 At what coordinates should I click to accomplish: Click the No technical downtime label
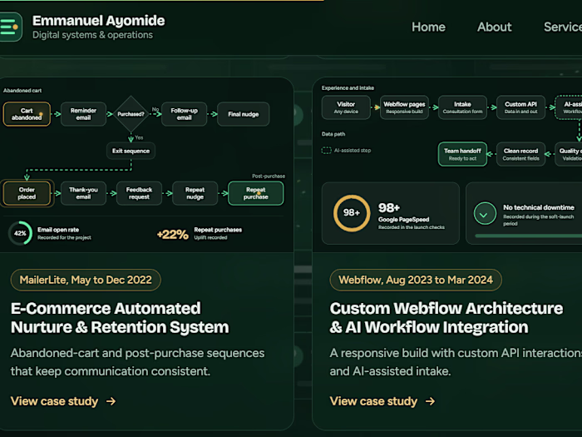[x=539, y=207]
